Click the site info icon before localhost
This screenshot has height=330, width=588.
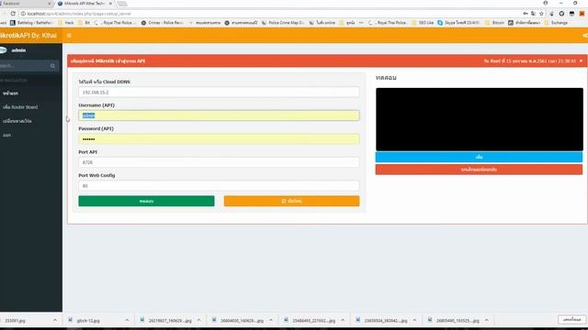click(23, 14)
